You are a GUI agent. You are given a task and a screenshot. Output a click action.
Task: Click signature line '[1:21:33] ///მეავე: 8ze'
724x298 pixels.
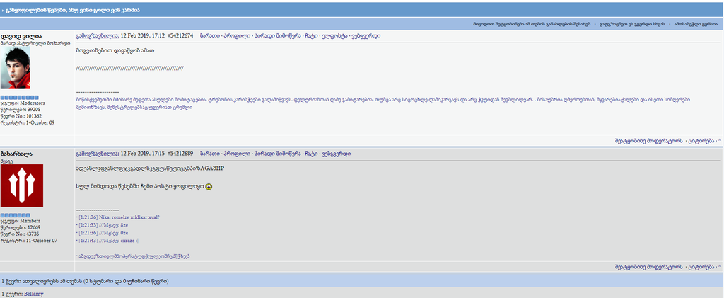(x=102, y=225)
